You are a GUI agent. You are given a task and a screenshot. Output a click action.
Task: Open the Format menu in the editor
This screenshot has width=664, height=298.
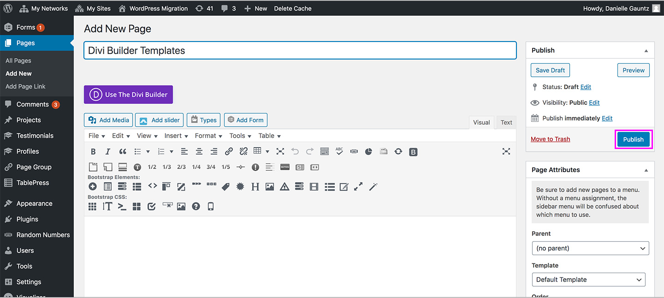click(205, 136)
